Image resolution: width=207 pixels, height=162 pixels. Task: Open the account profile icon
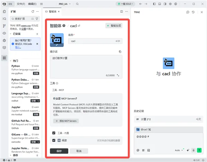coord(176,4)
